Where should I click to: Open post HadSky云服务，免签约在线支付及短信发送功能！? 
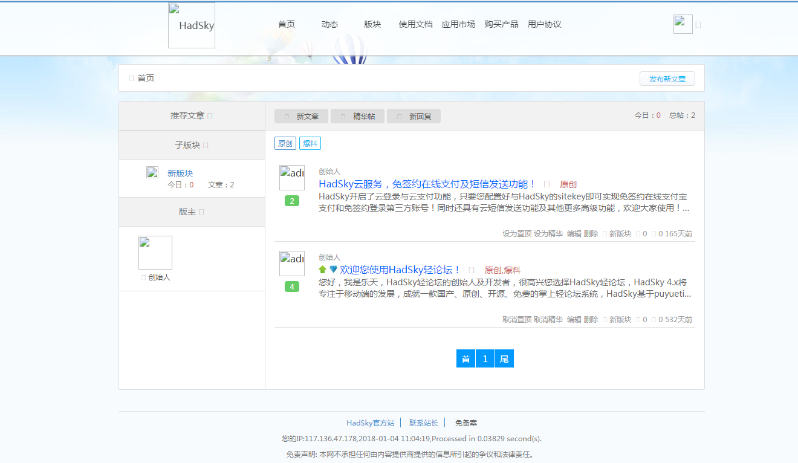(427, 184)
